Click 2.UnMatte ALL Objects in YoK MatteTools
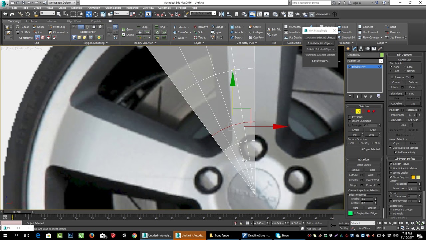 point(320,43)
